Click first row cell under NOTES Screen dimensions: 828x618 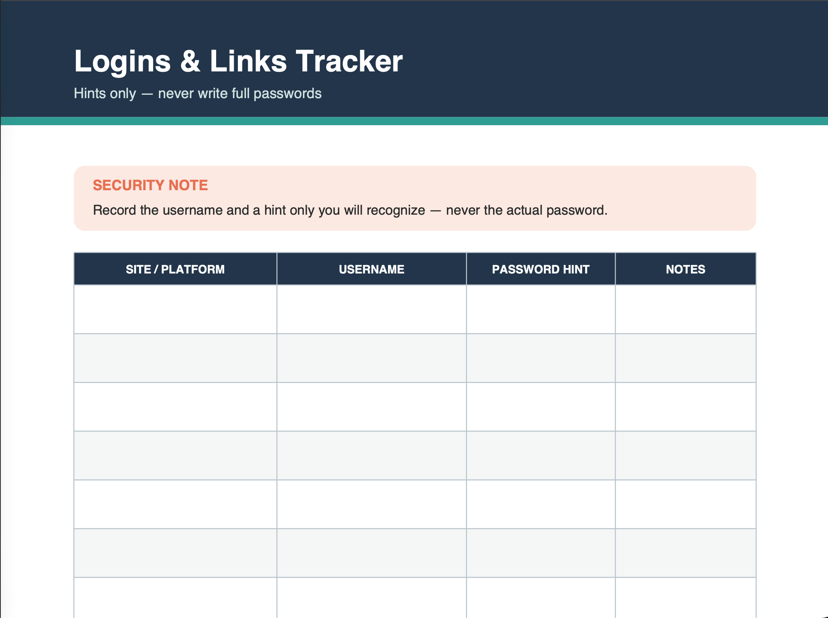pyautogui.click(x=686, y=309)
